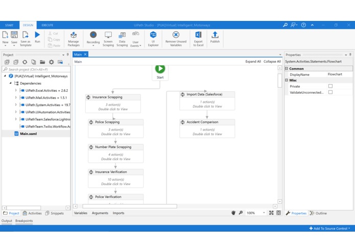Click the Copy command
The image size is (355, 252).
(x=54, y=40)
